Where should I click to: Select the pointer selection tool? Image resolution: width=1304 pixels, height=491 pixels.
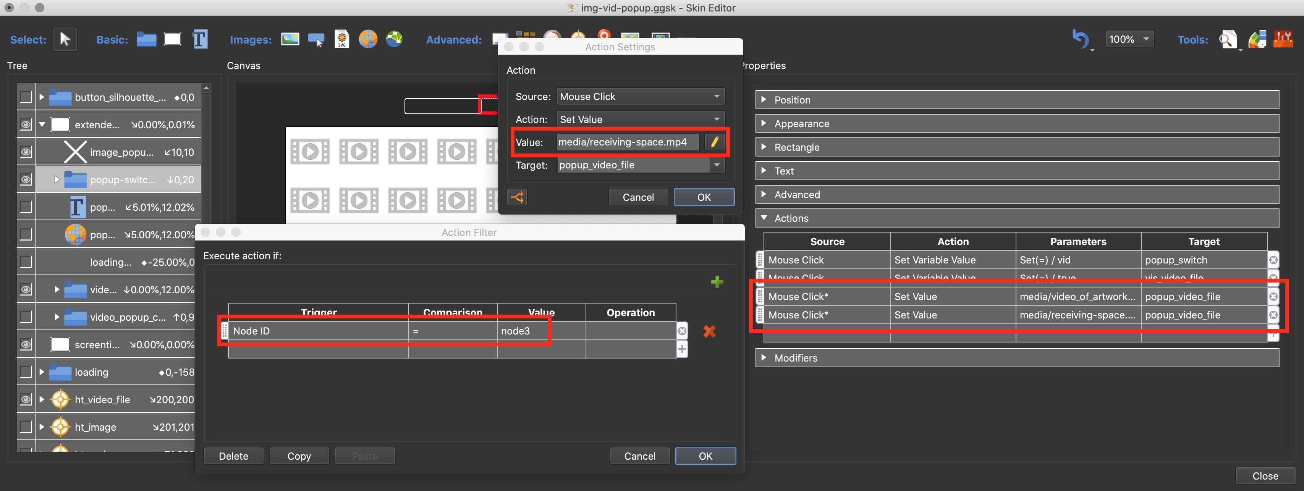(x=65, y=39)
